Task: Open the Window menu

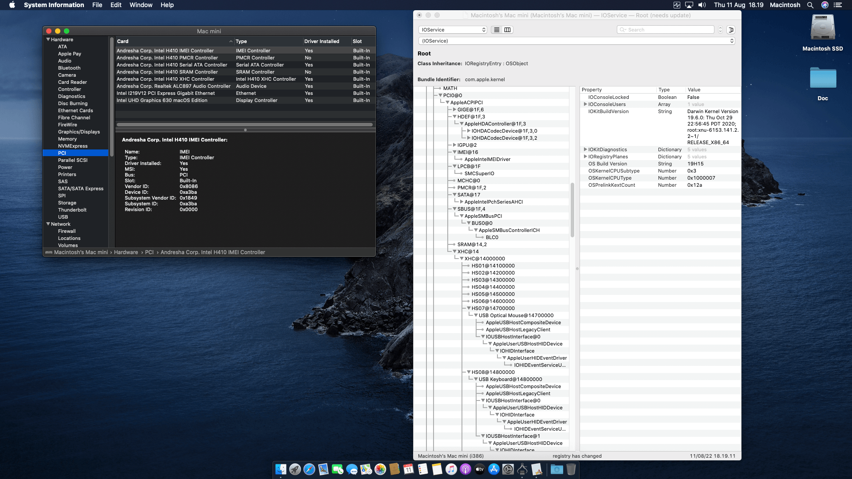Action: (x=141, y=5)
